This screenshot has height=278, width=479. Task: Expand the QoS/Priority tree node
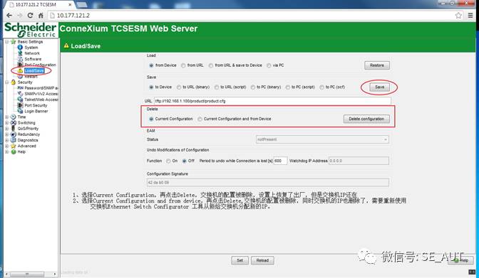(6, 128)
